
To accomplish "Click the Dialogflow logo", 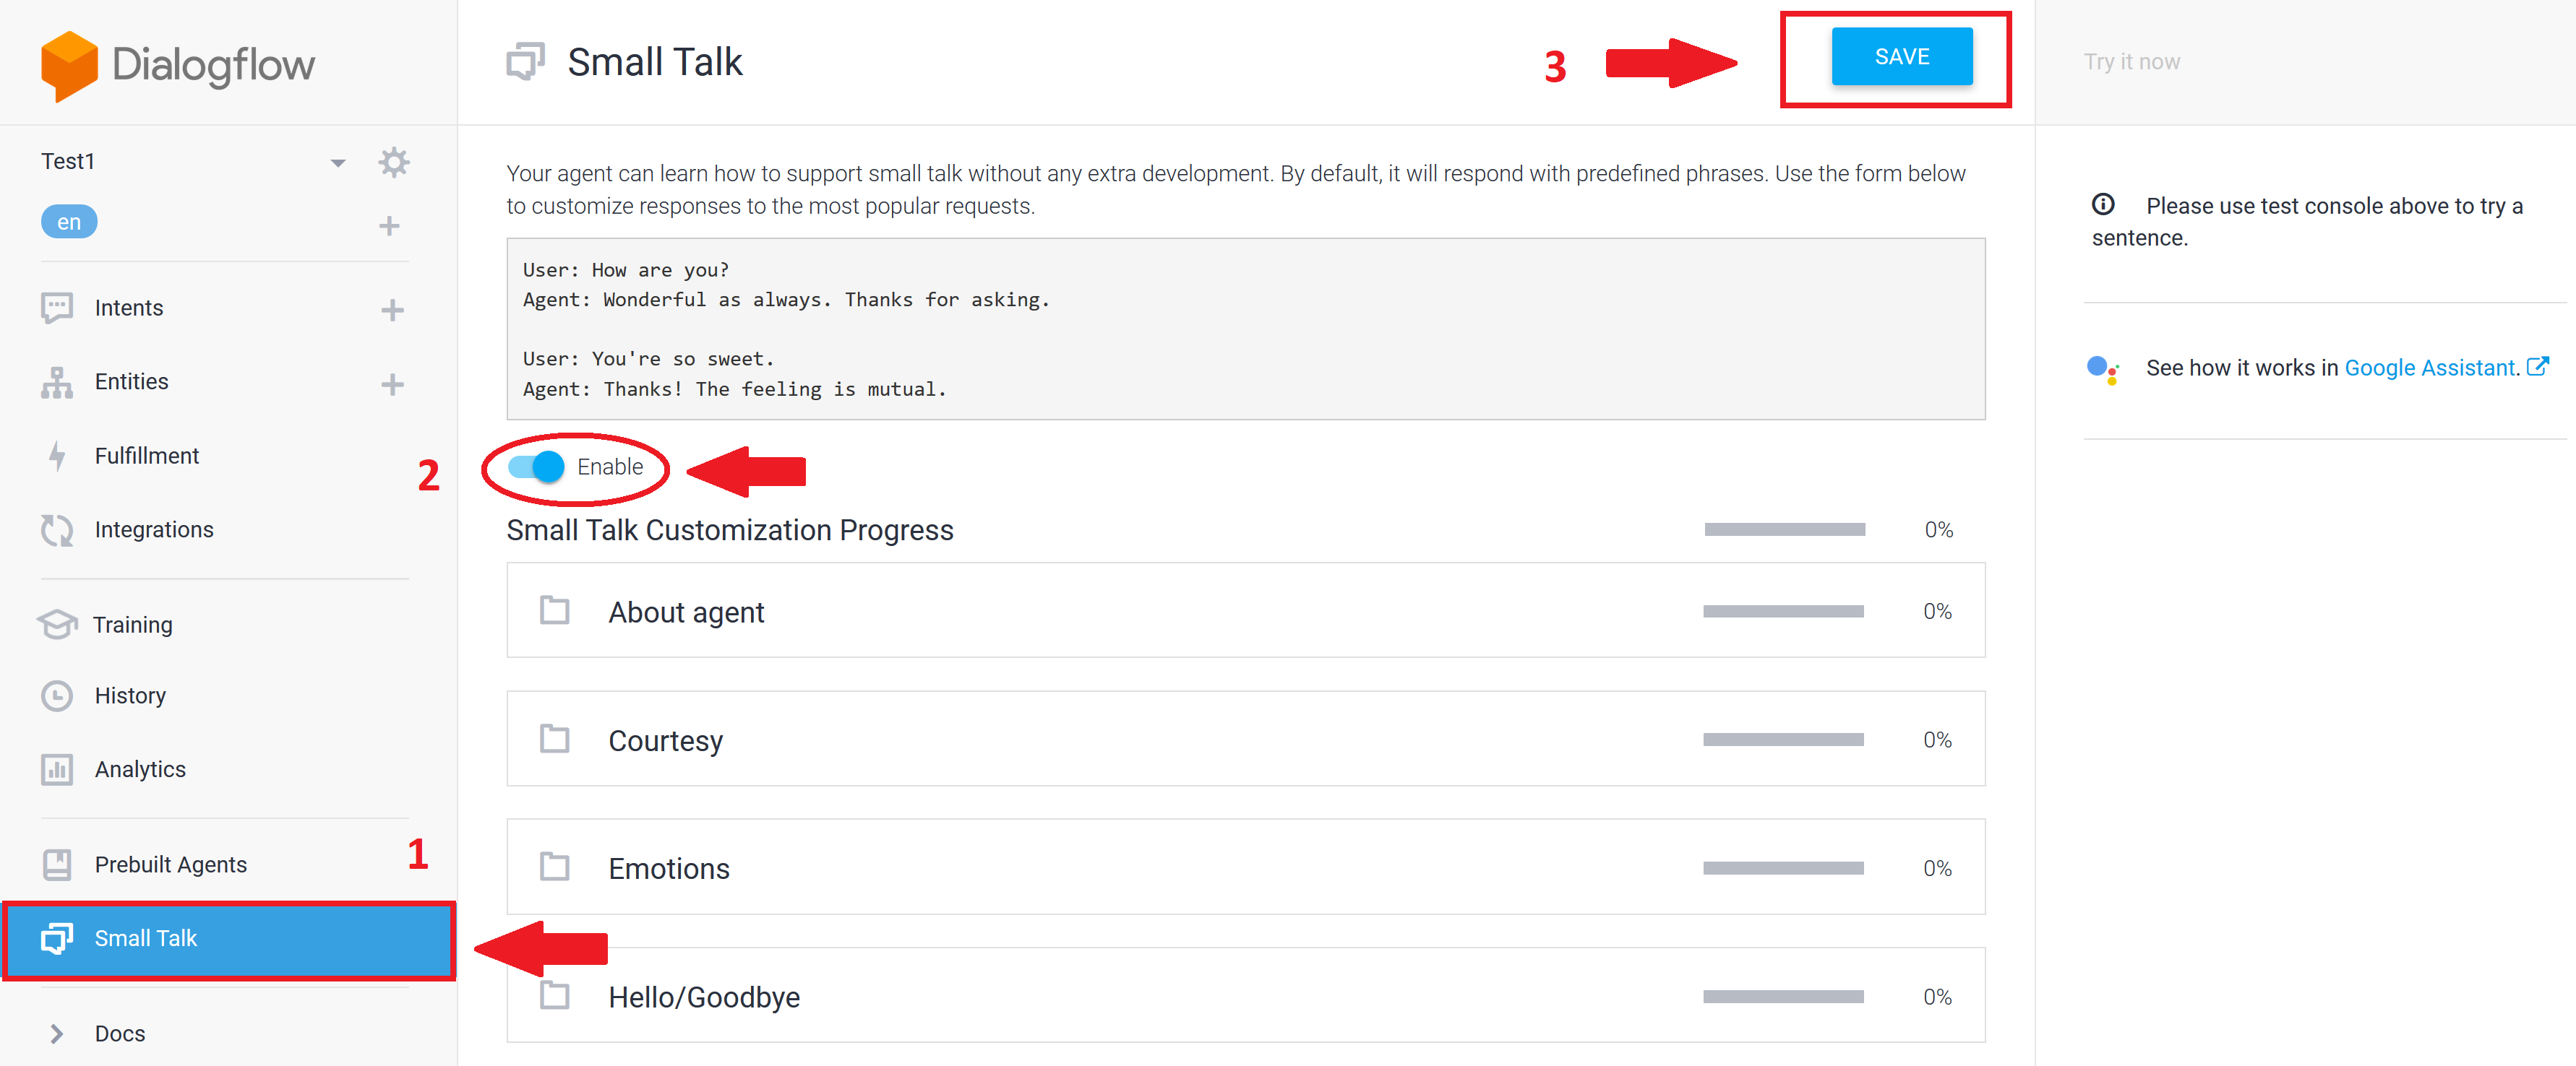I will pyautogui.click(x=178, y=65).
